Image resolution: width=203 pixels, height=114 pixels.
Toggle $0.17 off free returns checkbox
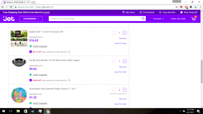30,52
